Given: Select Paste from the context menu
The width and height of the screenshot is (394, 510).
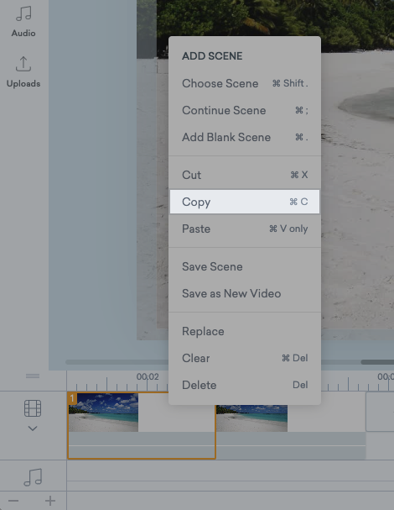Looking at the screenshot, I should [x=245, y=229].
